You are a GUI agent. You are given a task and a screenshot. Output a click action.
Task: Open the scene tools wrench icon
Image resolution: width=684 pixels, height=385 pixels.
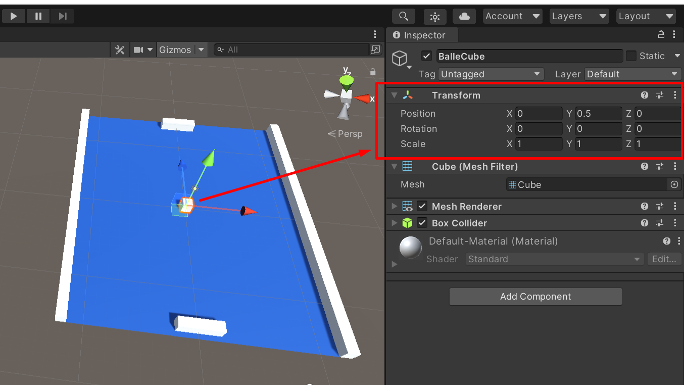click(x=120, y=50)
